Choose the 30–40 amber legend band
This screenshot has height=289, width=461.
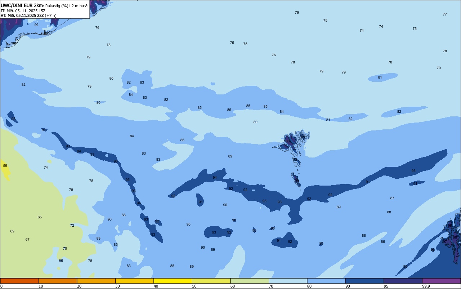[134, 281]
